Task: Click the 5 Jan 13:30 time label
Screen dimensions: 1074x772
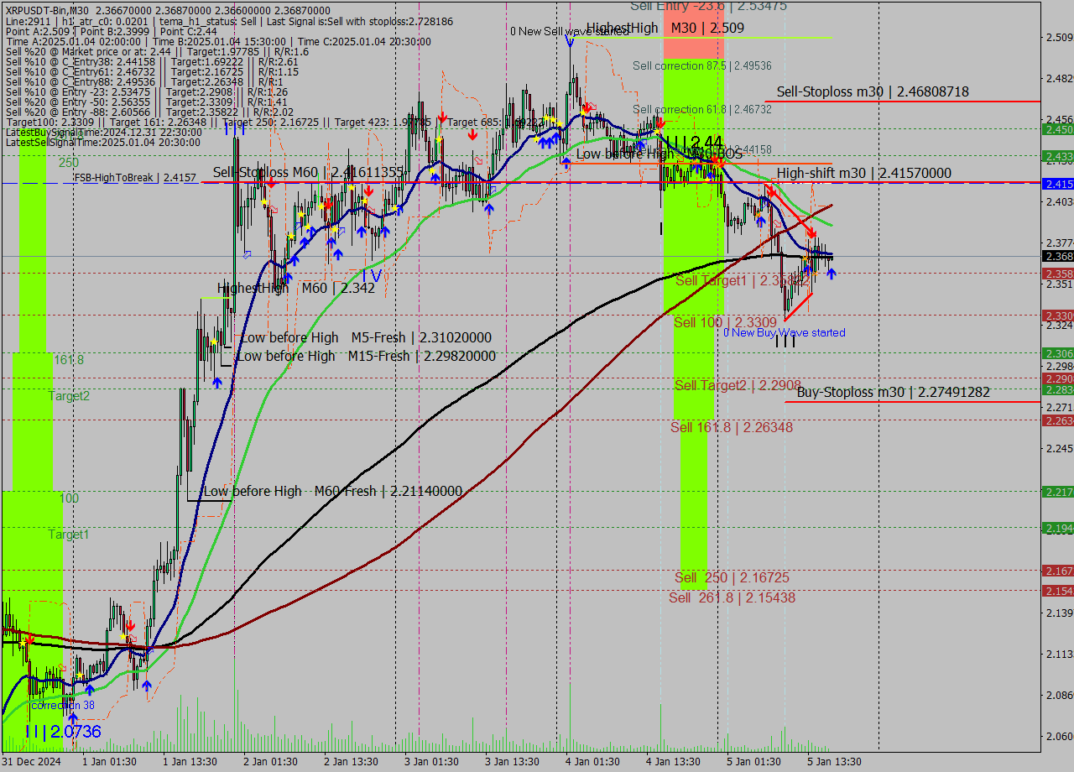Action: point(834,762)
